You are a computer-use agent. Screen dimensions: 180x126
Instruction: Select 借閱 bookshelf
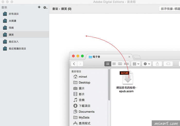24,28
